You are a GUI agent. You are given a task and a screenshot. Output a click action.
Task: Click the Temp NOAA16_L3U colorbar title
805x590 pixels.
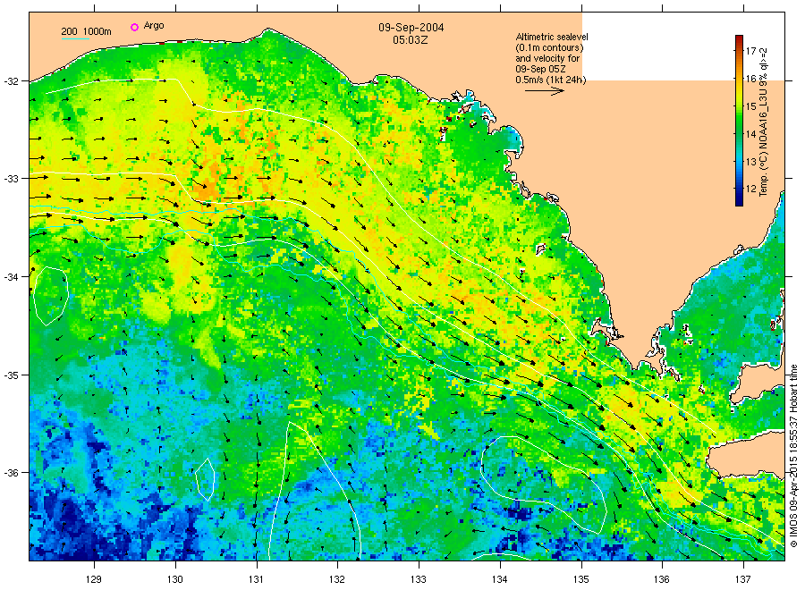point(764,122)
